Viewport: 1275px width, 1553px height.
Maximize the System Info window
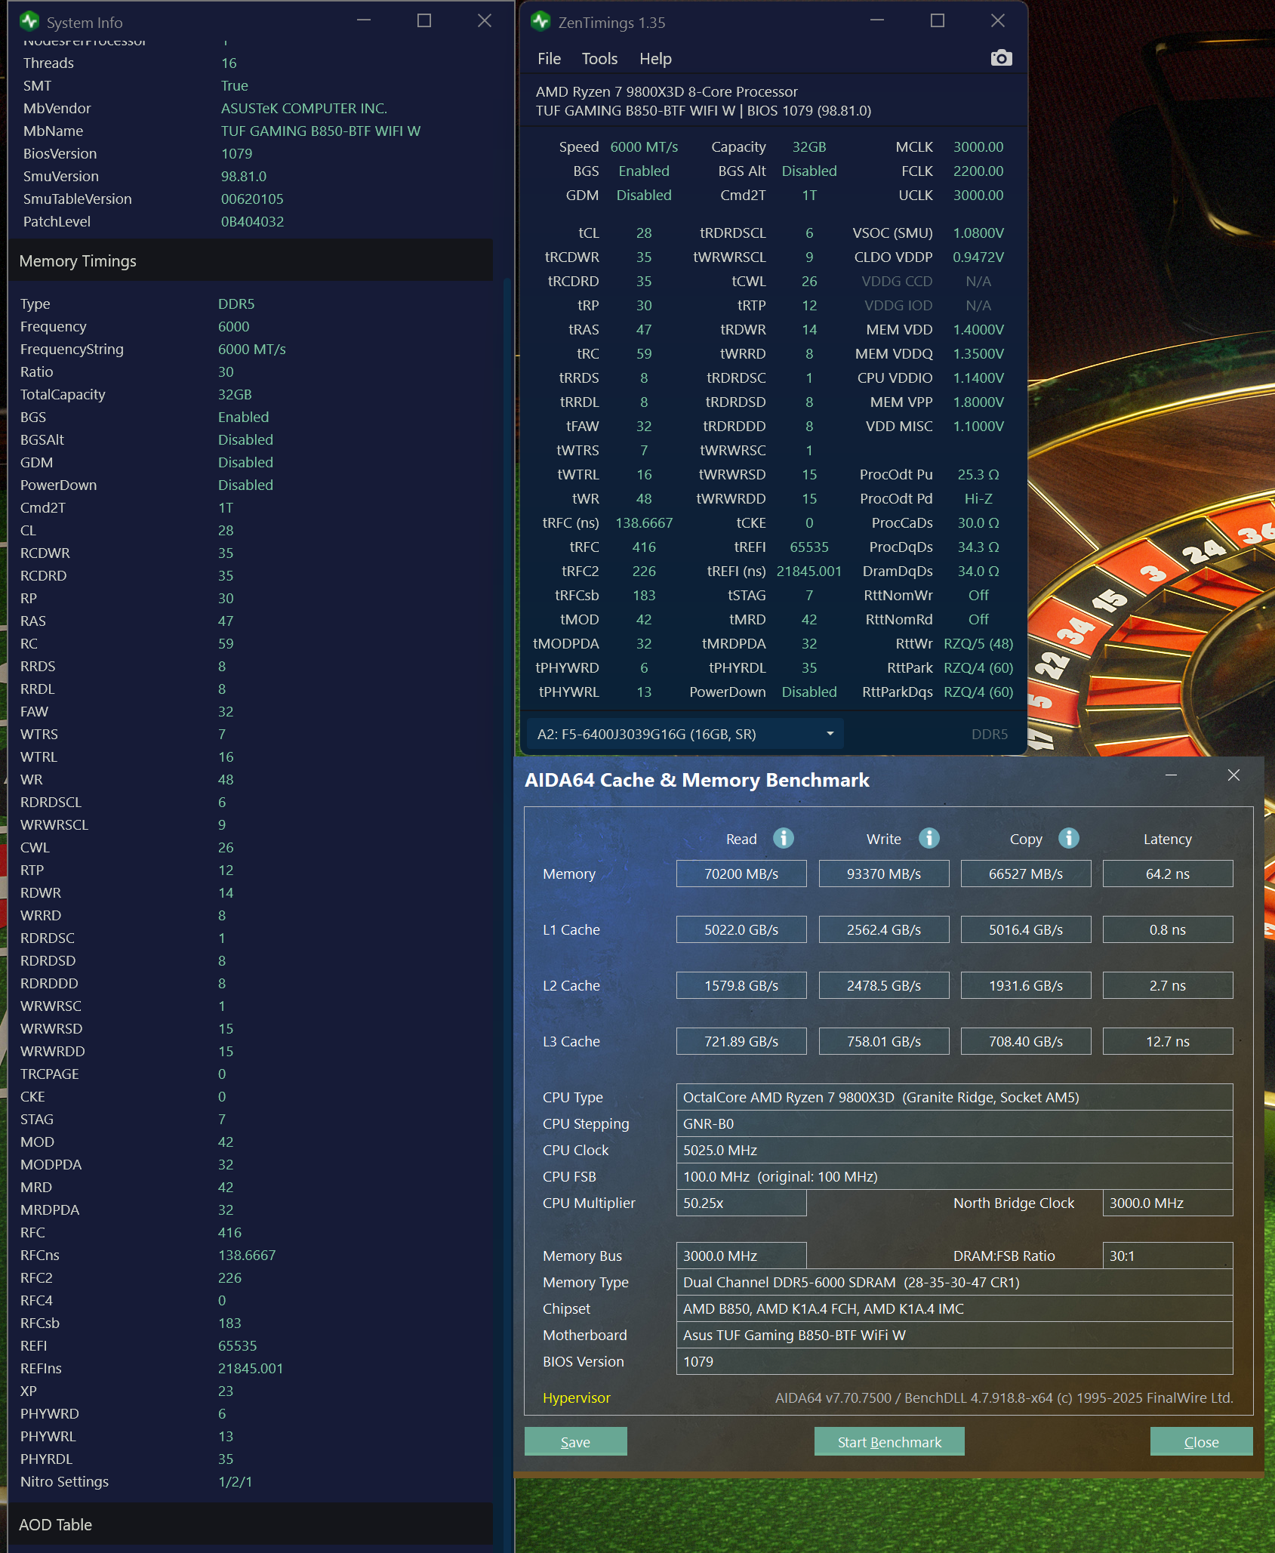(x=424, y=21)
